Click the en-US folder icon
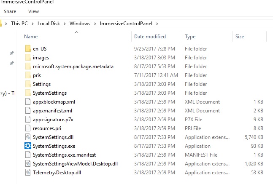This screenshot has width=273, height=184. pyautogui.click(x=28, y=49)
